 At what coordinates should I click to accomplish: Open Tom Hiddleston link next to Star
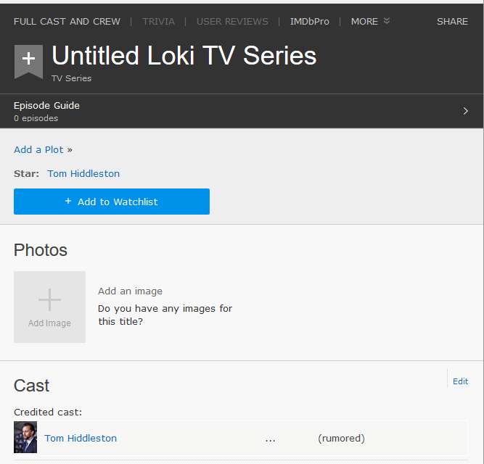coord(83,173)
